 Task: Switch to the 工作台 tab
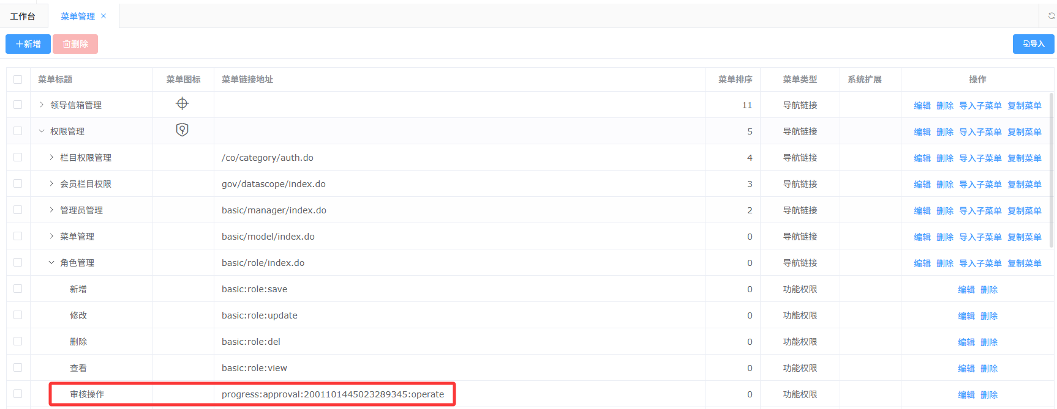pos(23,17)
